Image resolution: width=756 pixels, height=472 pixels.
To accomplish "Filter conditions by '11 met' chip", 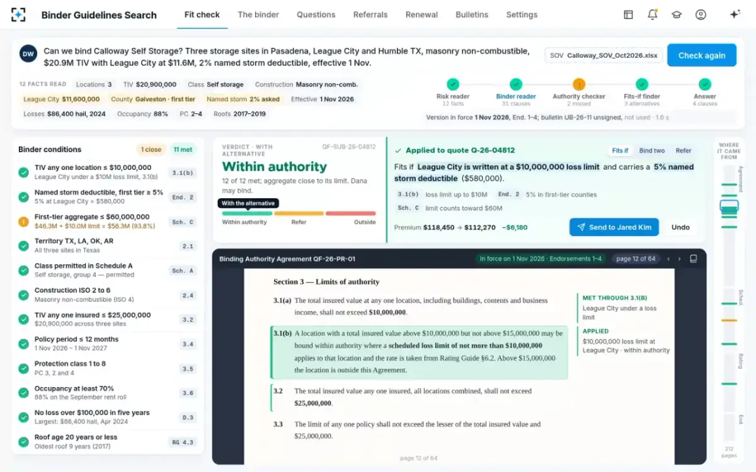I will pos(184,150).
